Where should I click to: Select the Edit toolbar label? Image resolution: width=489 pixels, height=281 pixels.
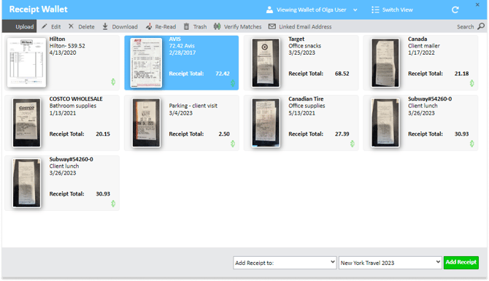point(55,27)
